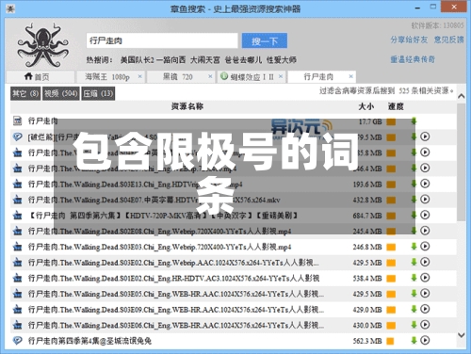Screen dimensions: 471x354
Task: Sort by the 大小 column header
Action: (x=366, y=106)
